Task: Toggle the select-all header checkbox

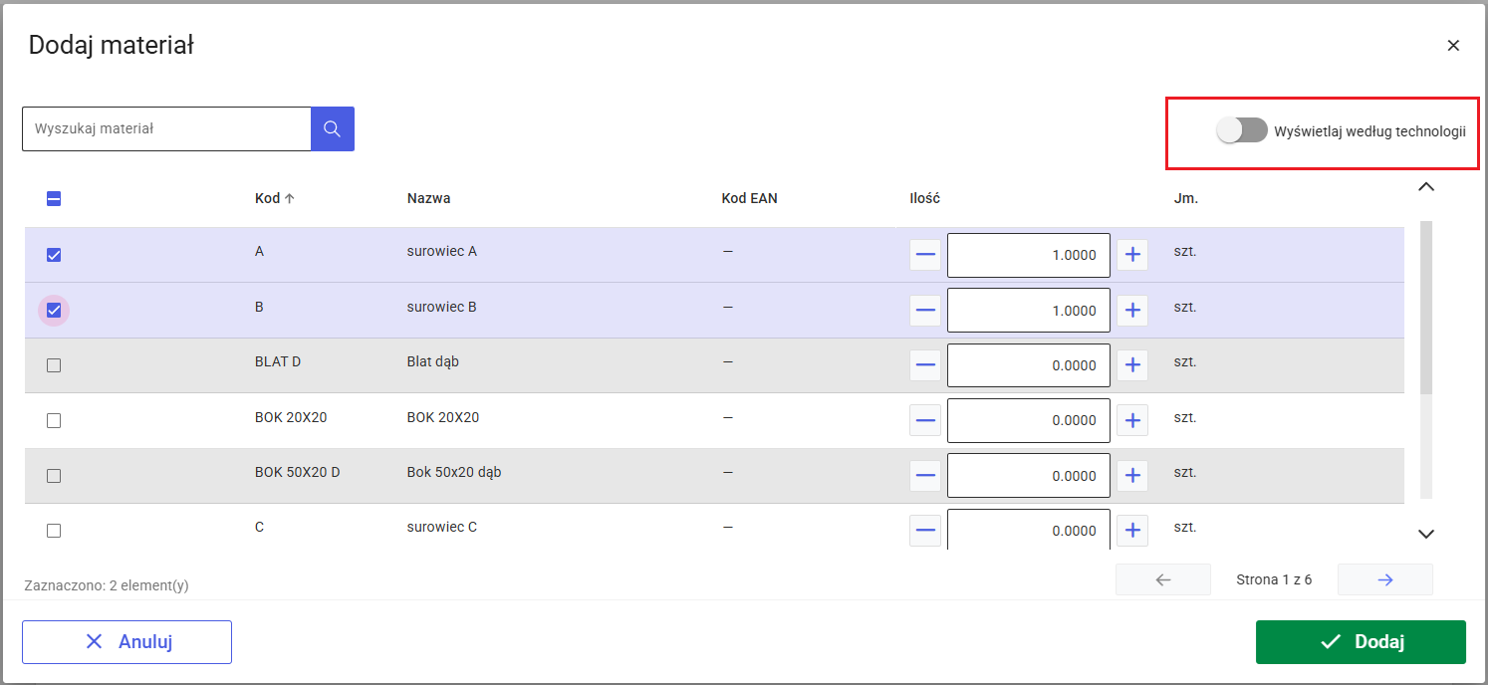Action: 54,199
